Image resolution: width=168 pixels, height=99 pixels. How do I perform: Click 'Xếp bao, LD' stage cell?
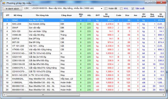68,79
